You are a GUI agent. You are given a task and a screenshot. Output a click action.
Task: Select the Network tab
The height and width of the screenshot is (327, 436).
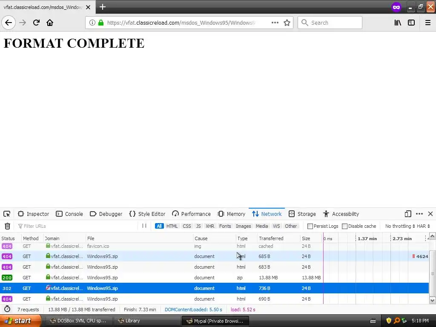tap(267, 214)
